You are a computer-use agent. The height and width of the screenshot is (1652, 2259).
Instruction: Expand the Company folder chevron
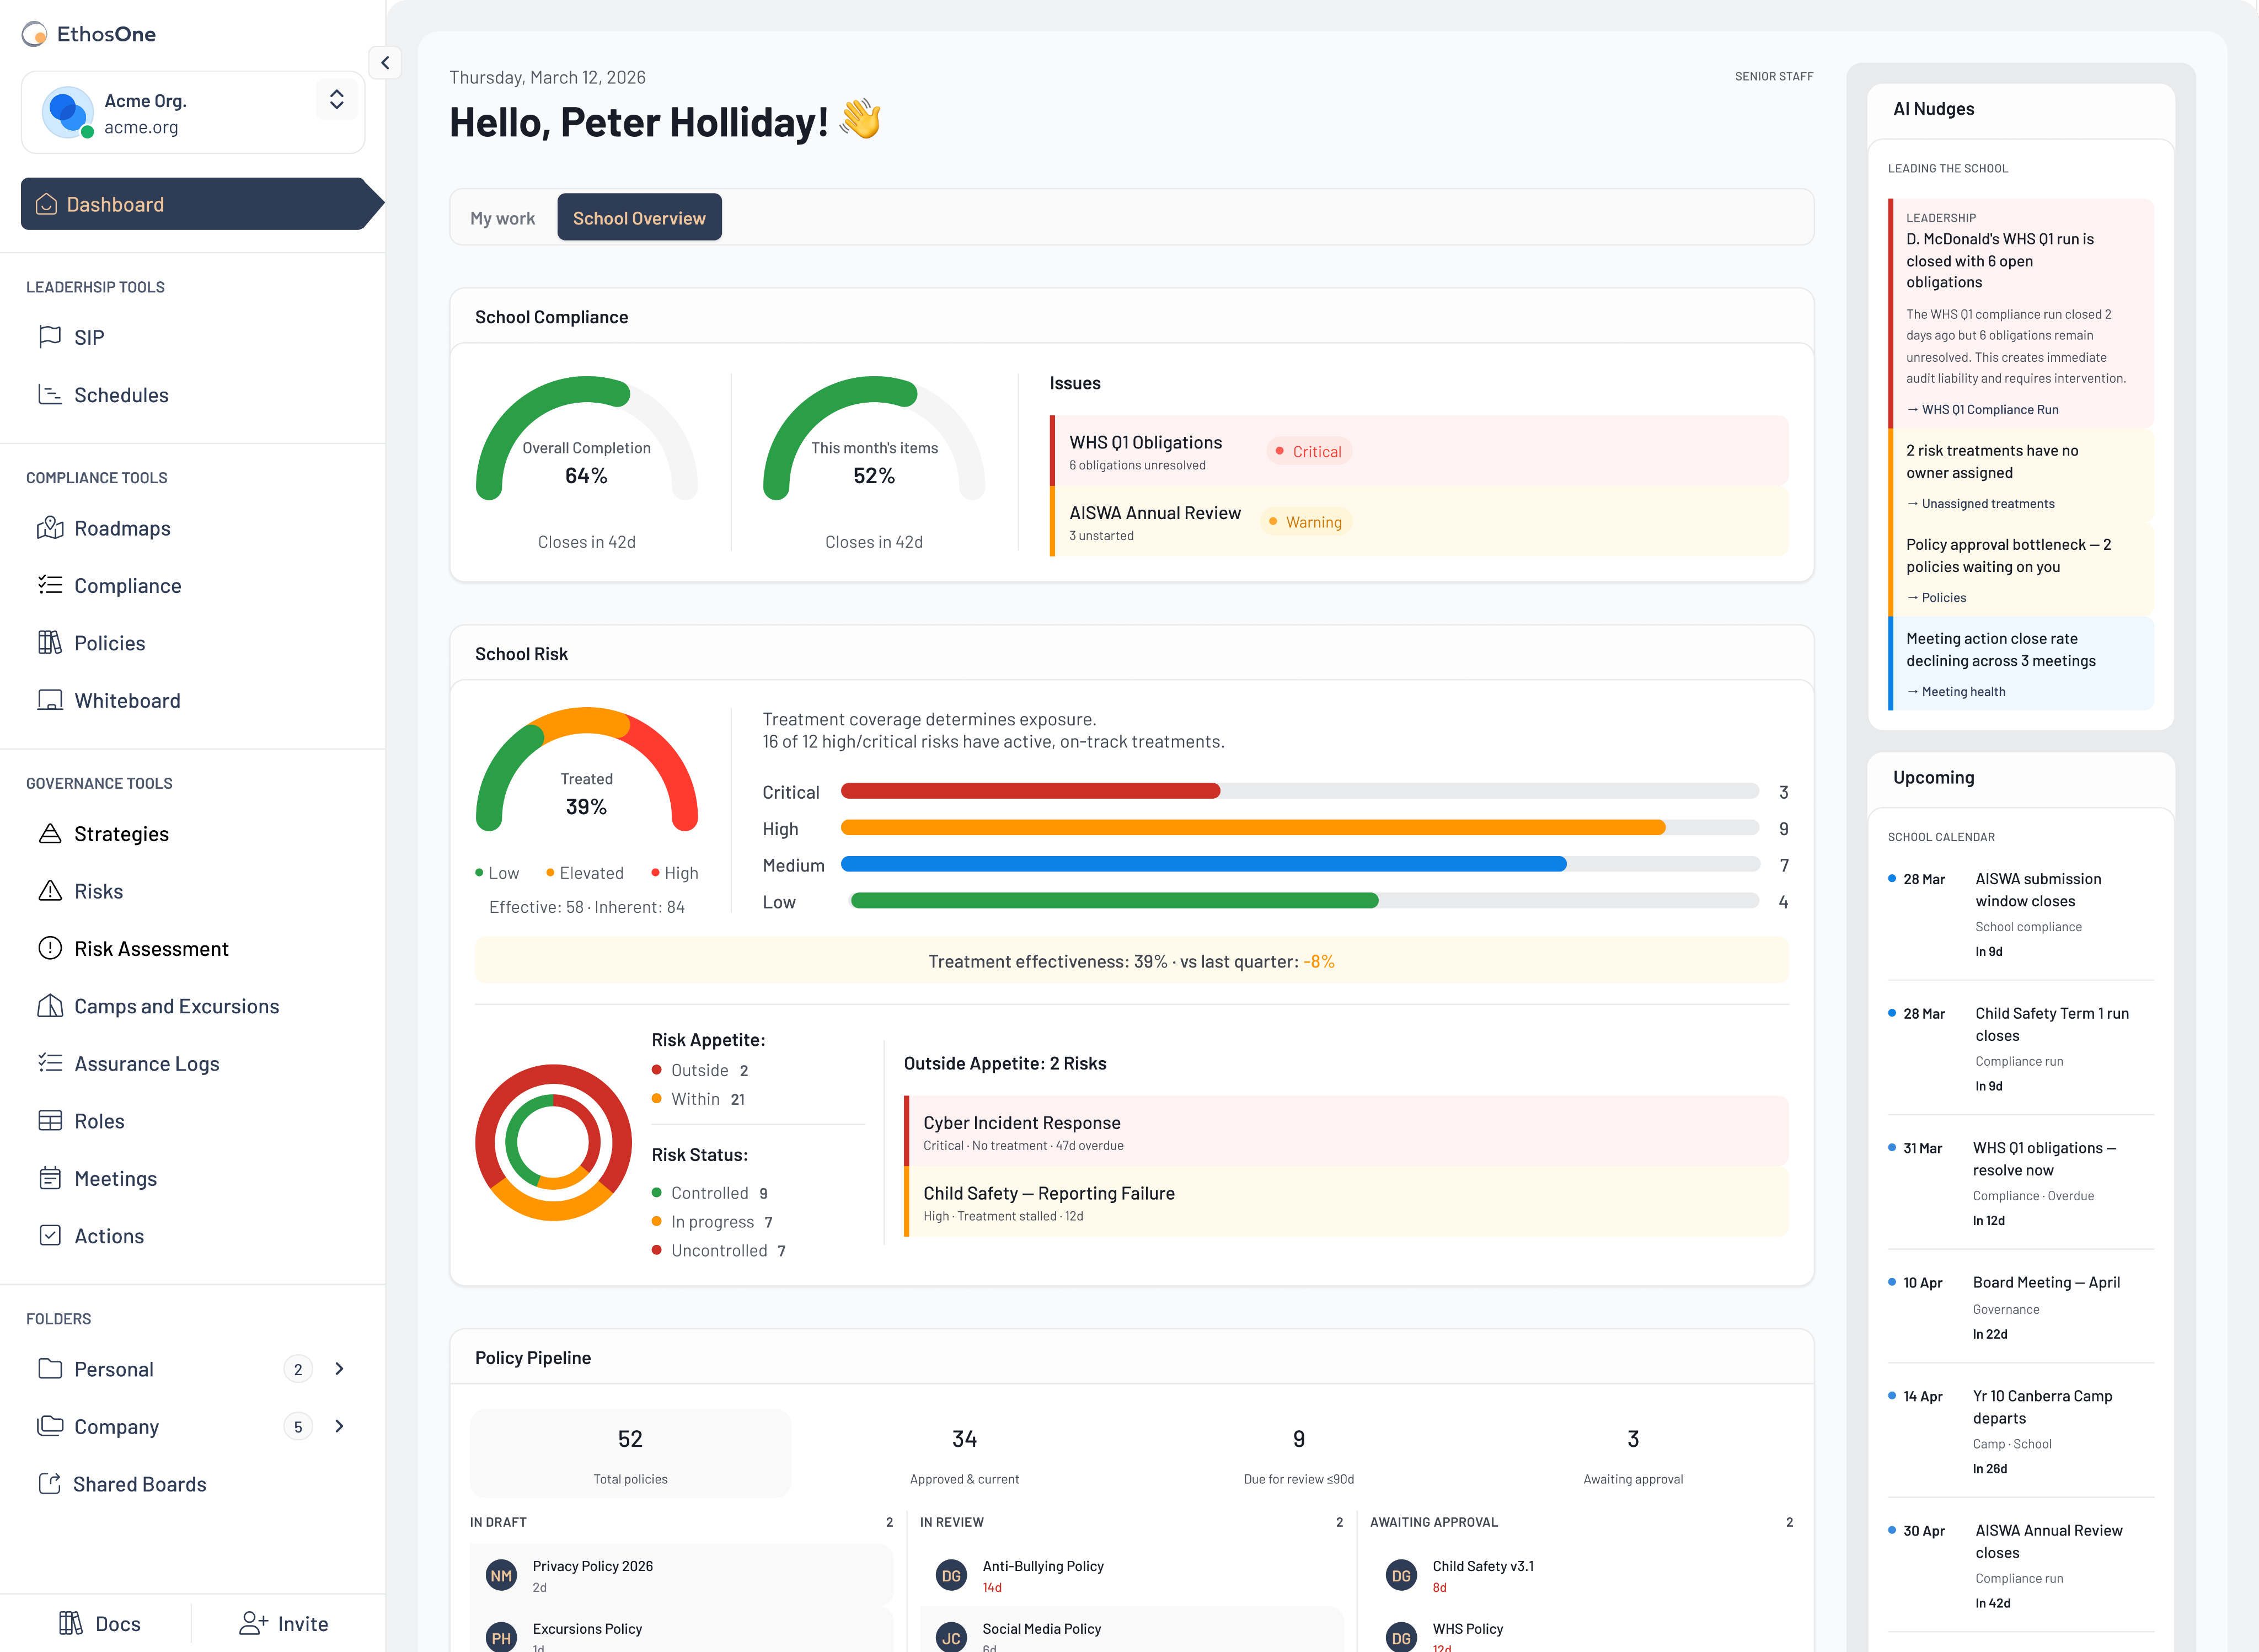(339, 1426)
